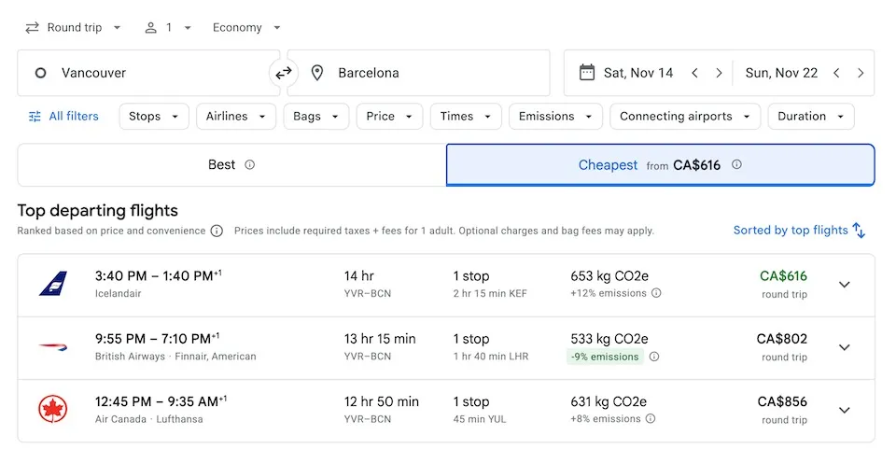The height and width of the screenshot is (449, 896).
Task: Open the Round trip type dropdown
Action: (73, 27)
